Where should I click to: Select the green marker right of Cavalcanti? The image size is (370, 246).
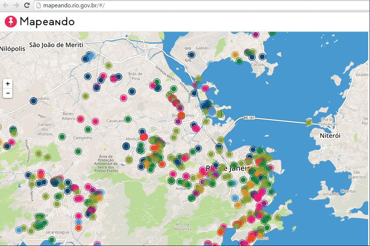coord(128,119)
